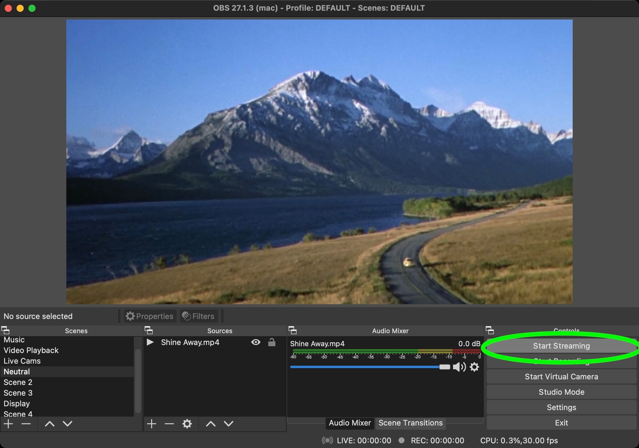Screen dimensions: 639x448
Task: Select the Audio Mixer tab
Action: coord(350,423)
